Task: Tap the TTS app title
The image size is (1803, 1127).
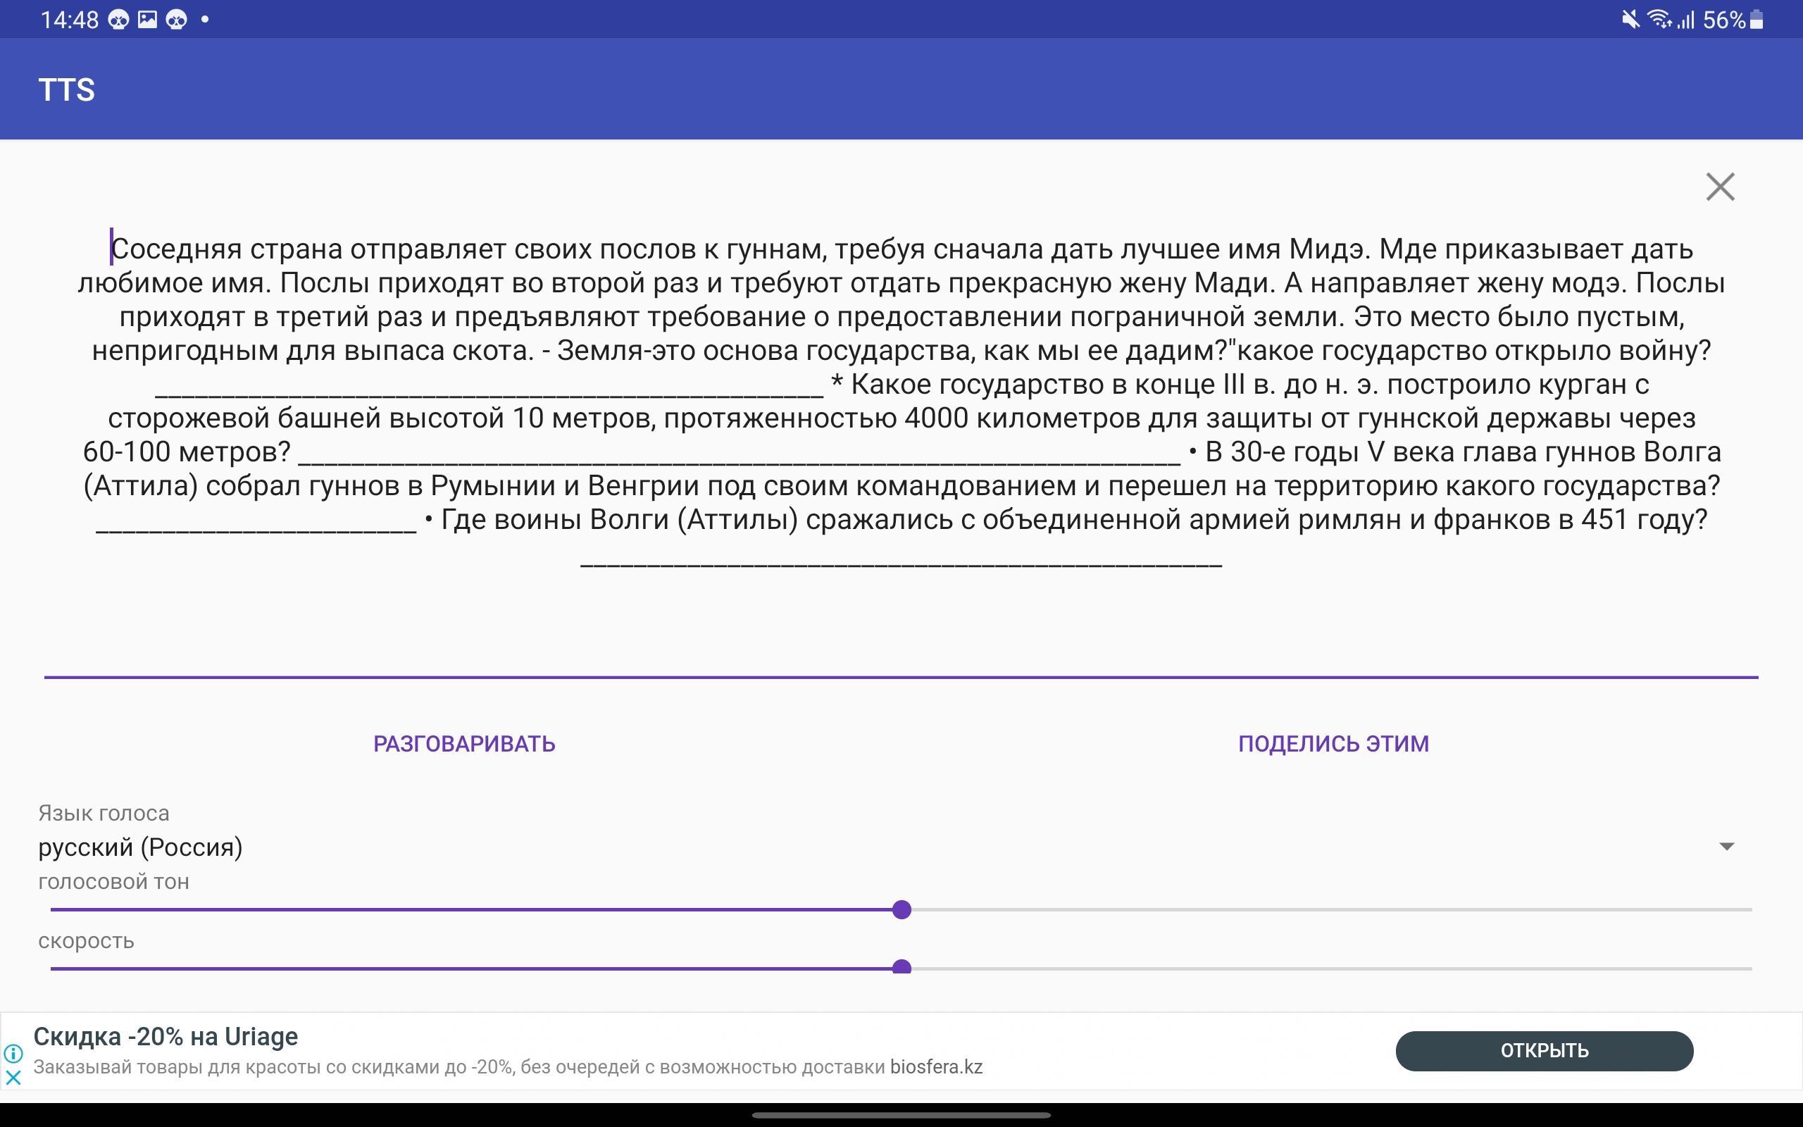Action: click(x=66, y=89)
